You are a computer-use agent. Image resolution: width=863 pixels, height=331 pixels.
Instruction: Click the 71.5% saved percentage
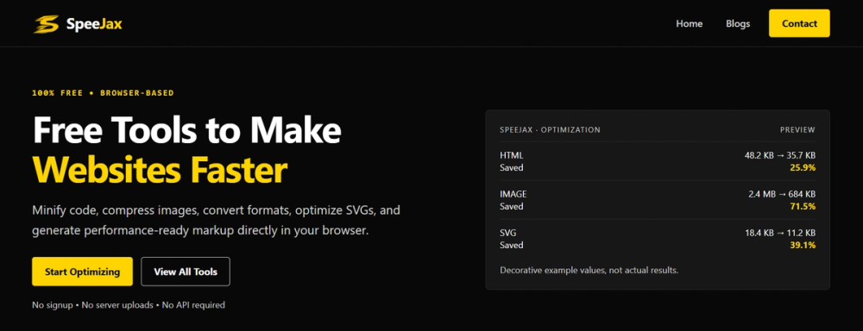[x=803, y=206]
